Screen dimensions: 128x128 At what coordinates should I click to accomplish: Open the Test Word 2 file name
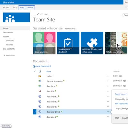tap(52, 102)
